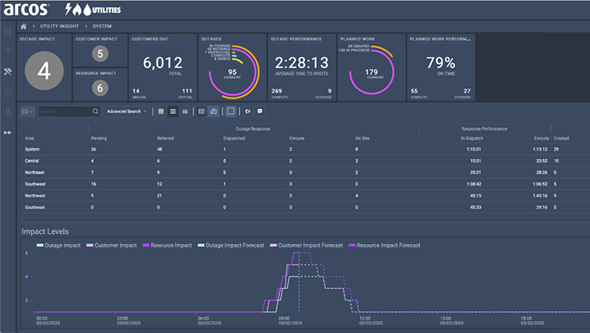Open notifications bell in left sidebar
This screenshot has width=590, height=333.
tap(8, 112)
